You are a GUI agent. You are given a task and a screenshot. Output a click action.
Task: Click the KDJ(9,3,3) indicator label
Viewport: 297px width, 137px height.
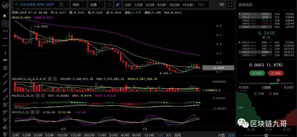20,112
